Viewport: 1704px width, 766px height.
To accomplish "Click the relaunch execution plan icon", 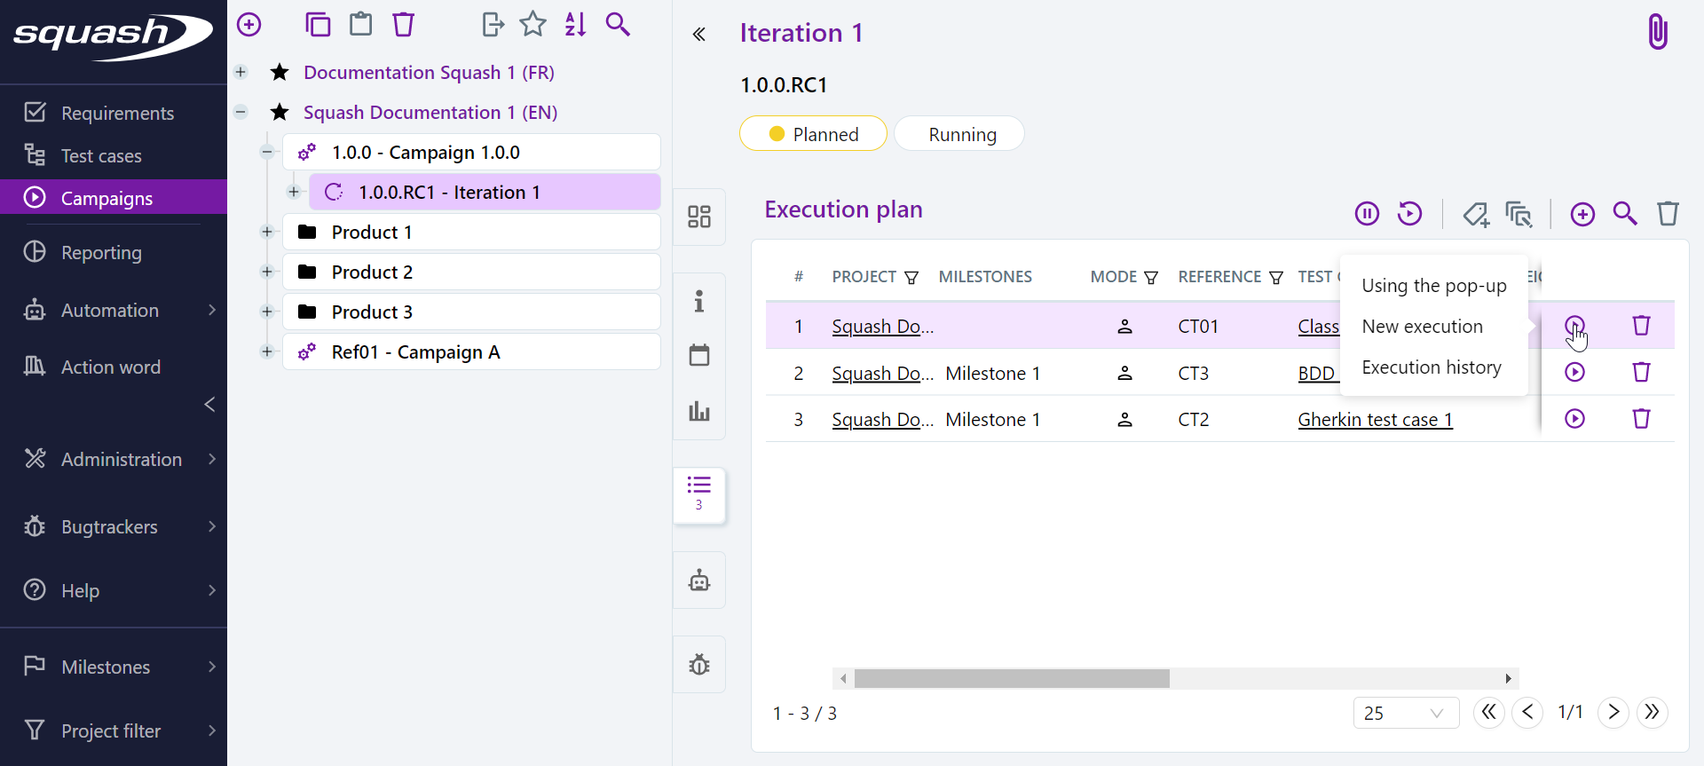I will coord(1409,214).
